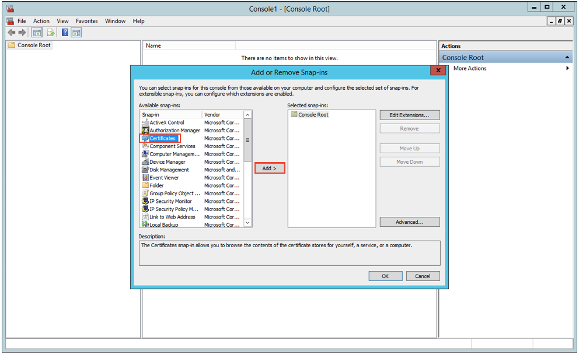Open the Help toolbar icon

(65, 33)
